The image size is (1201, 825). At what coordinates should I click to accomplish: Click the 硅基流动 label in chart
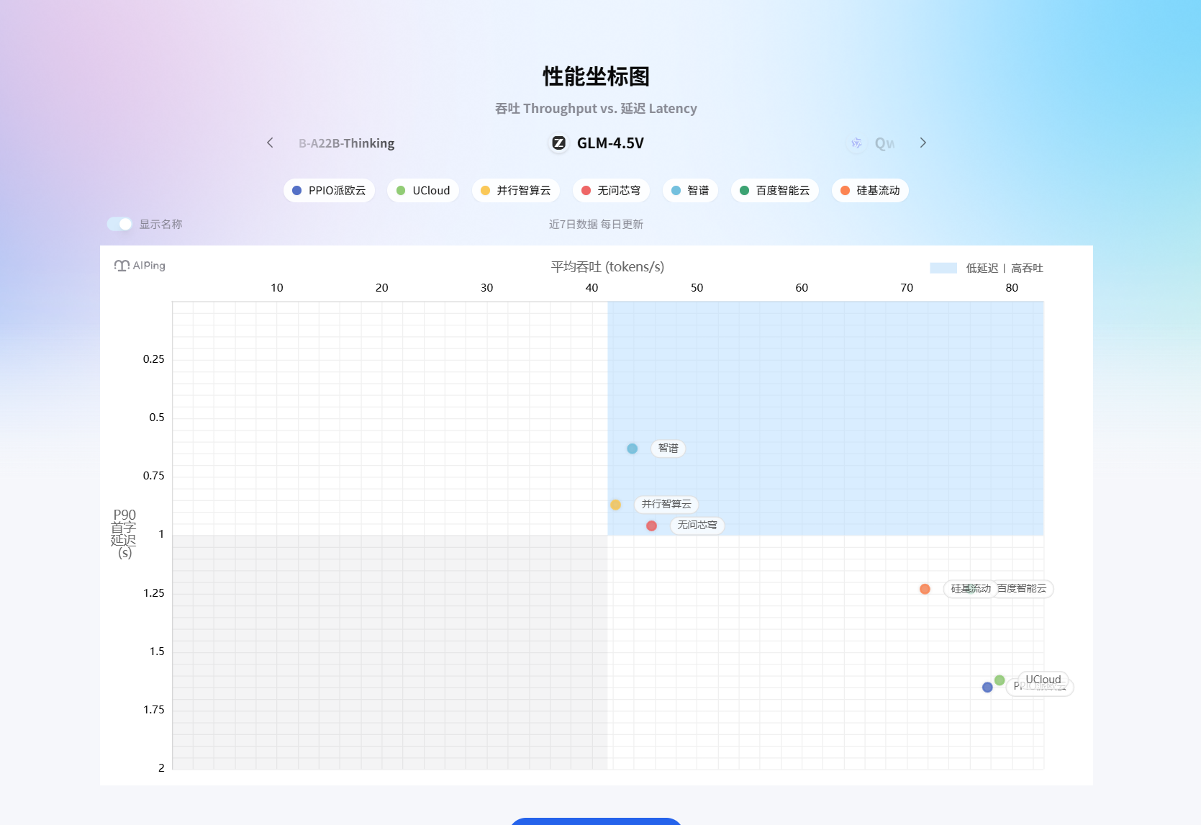click(x=971, y=588)
